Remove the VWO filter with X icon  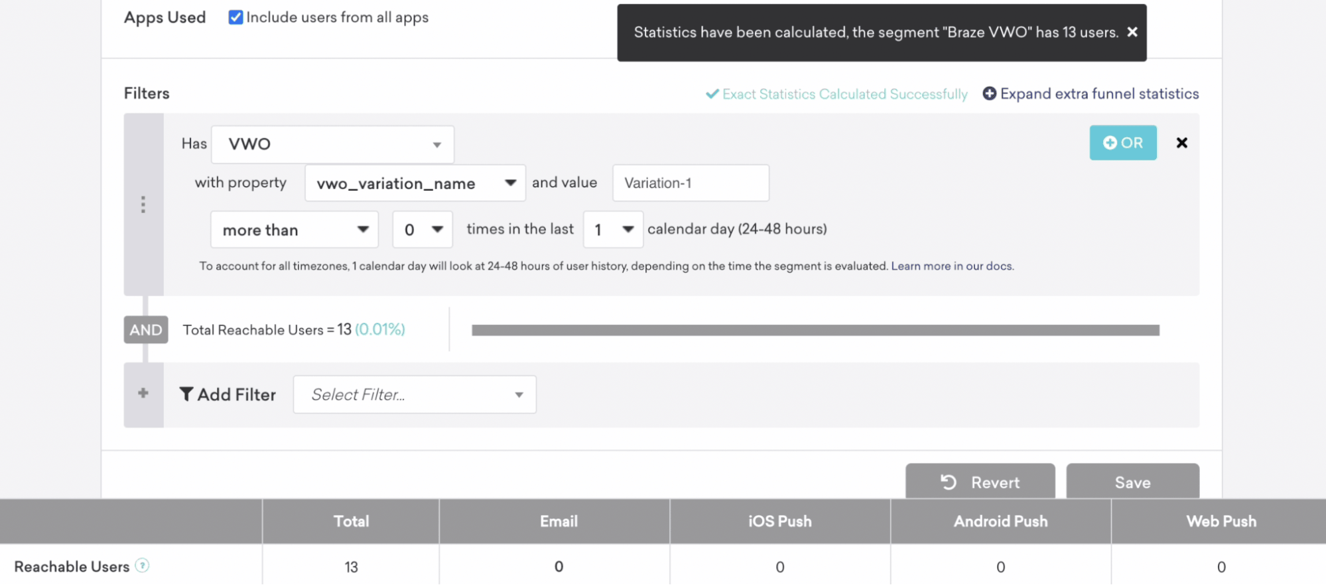[x=1181, y=143]
